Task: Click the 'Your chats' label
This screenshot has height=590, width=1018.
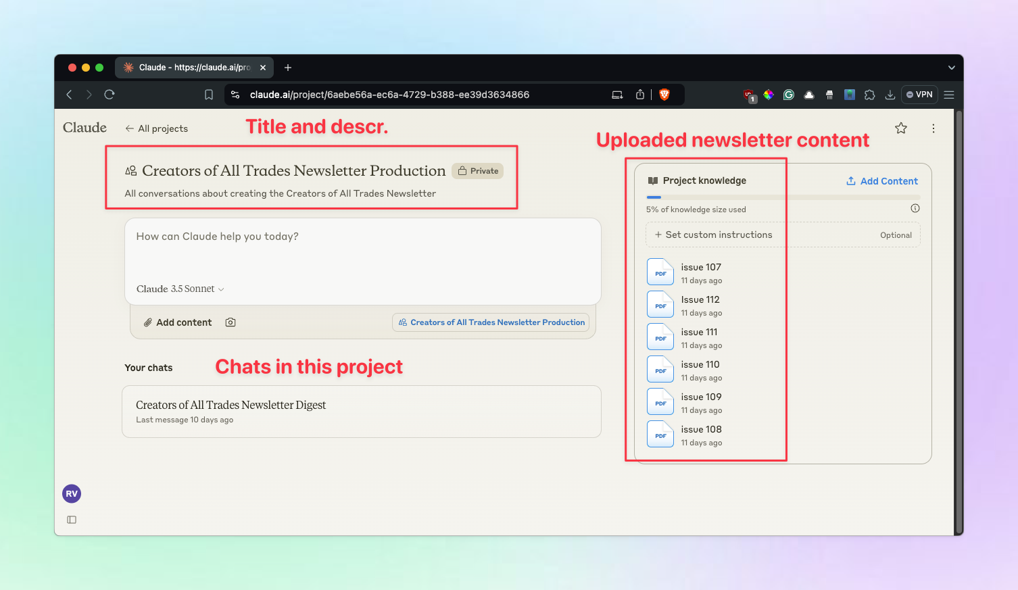Action: point(149,368)
